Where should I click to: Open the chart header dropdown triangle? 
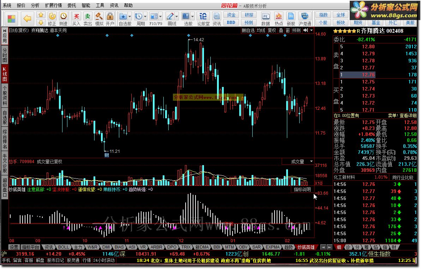[311, 30]
